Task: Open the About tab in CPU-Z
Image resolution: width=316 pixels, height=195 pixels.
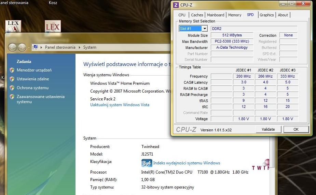Action: tap(283, 15)
